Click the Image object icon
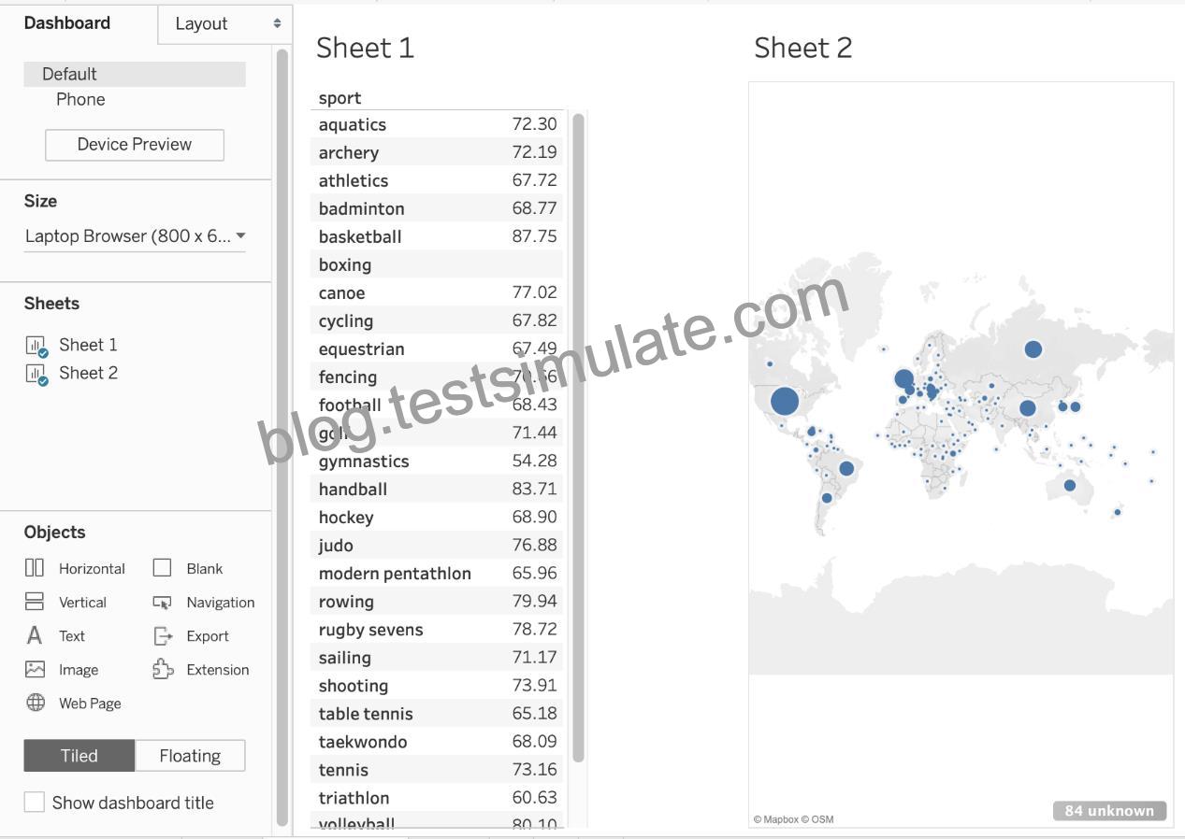 tap(35, 669)
